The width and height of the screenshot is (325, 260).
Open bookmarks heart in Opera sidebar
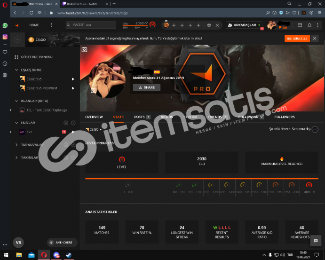(5, 52)
